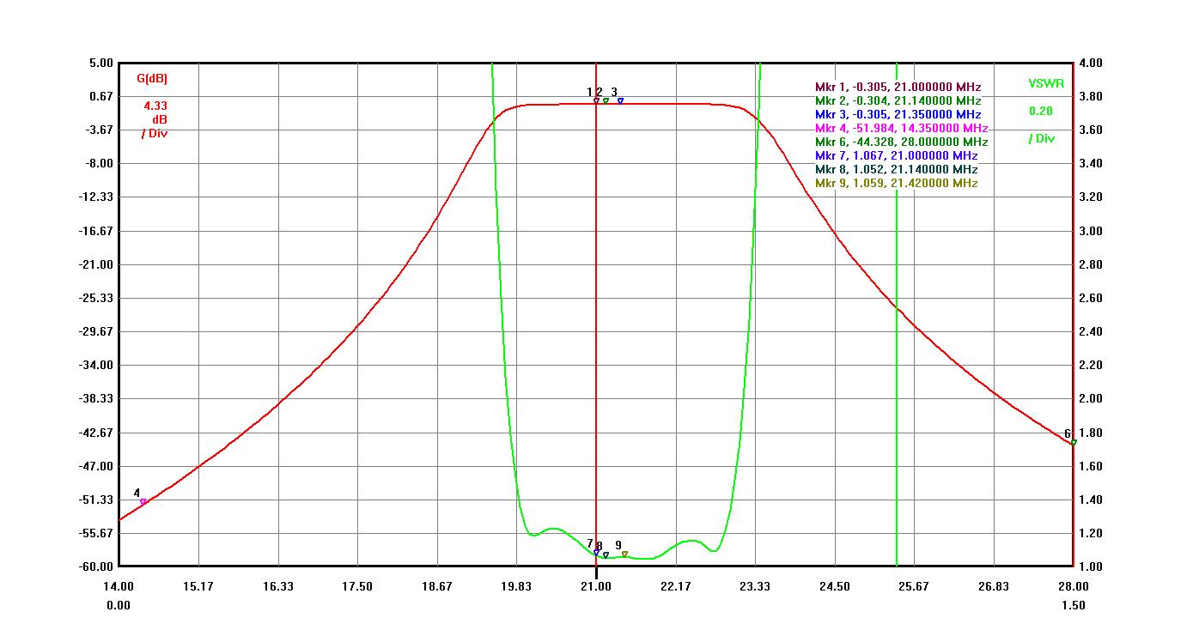Click the 4.00 top VSWR axis value

(1091, 63)
